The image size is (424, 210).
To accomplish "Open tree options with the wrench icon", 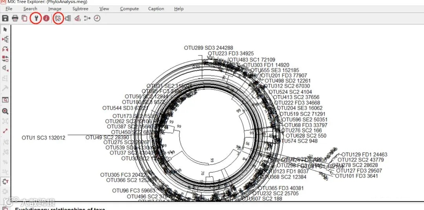I will [36, 18].
